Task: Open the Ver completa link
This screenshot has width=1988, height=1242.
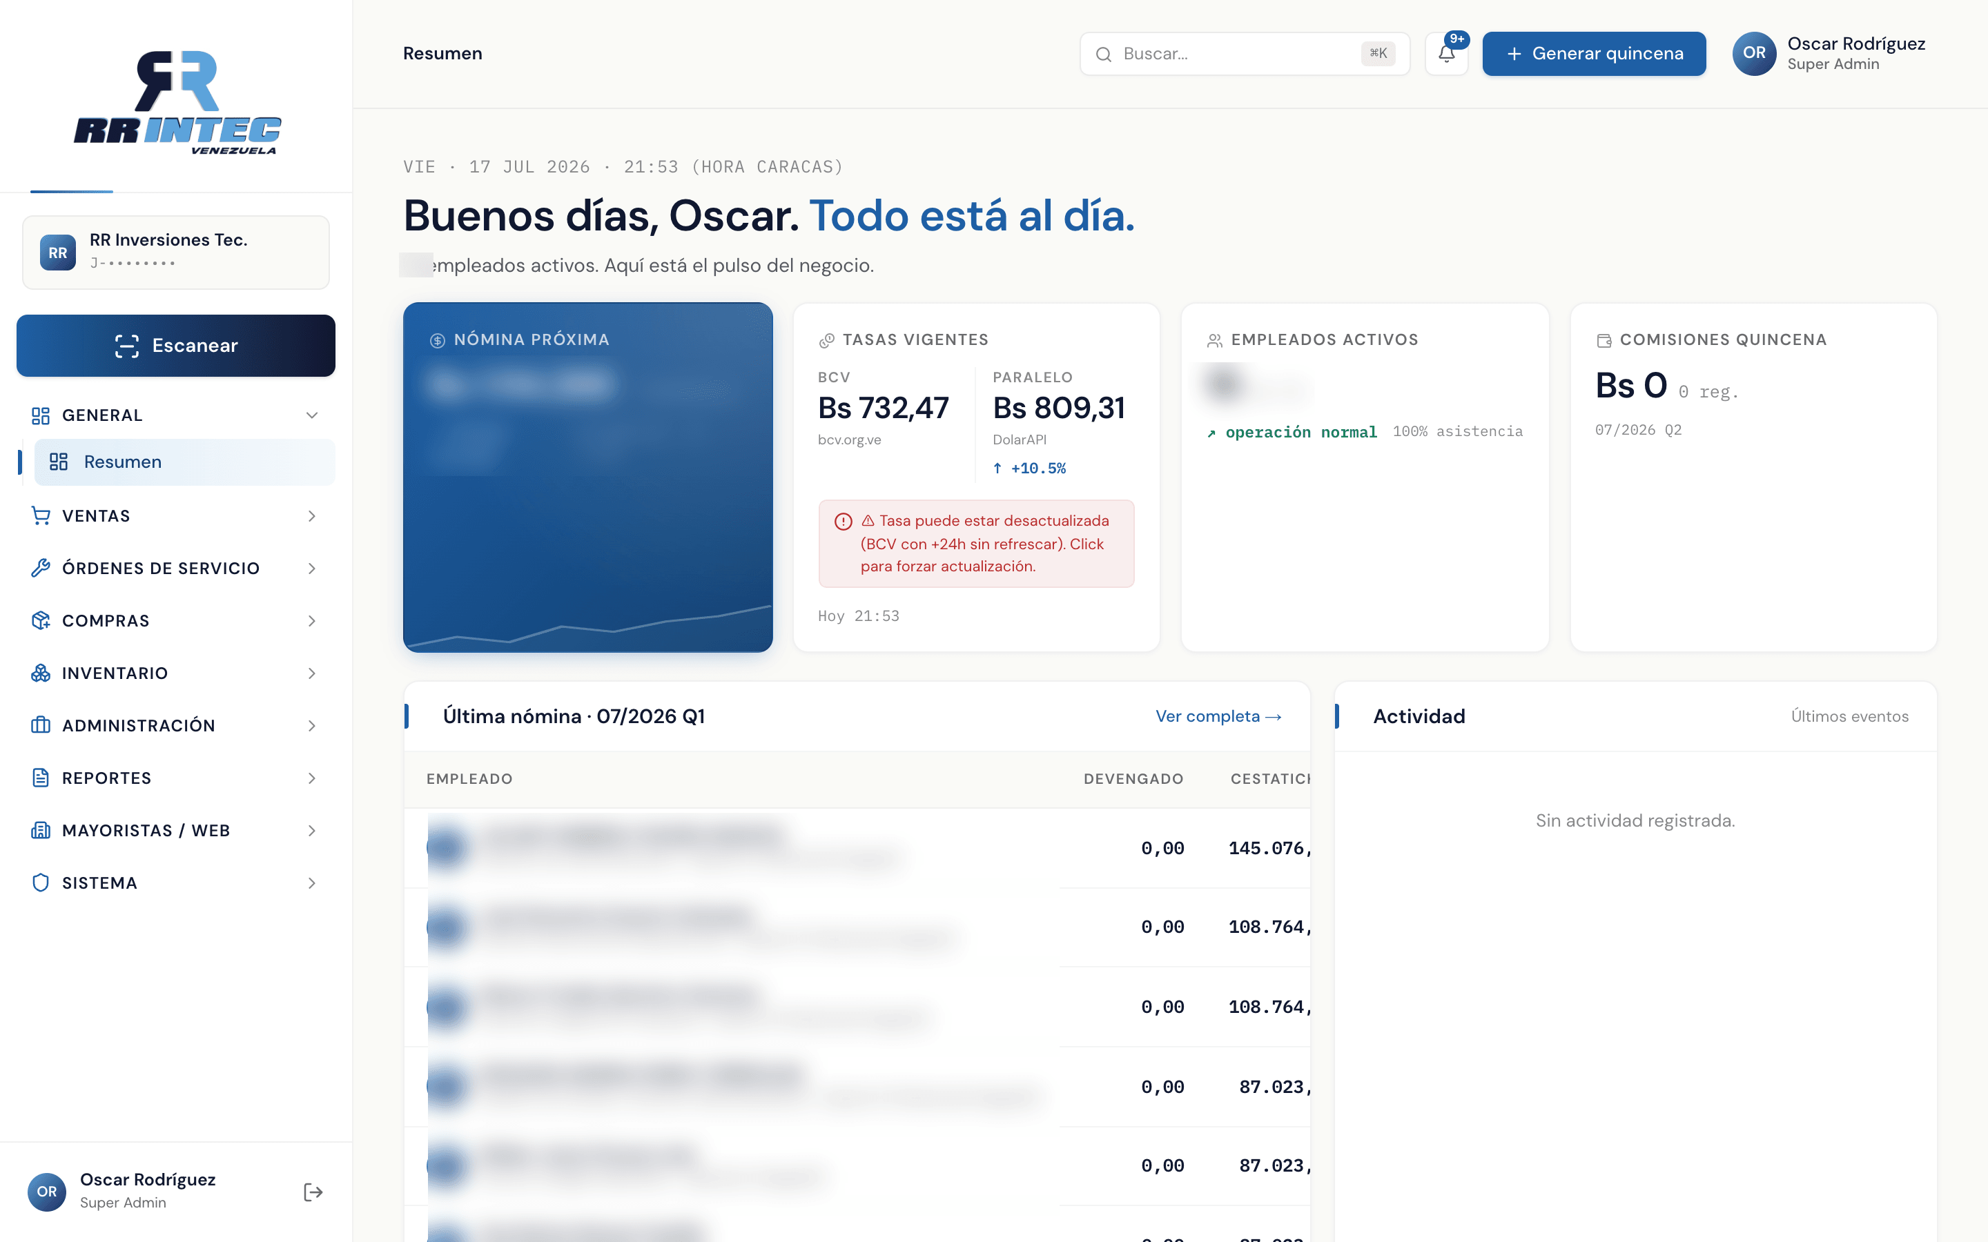Action: 1218,716
